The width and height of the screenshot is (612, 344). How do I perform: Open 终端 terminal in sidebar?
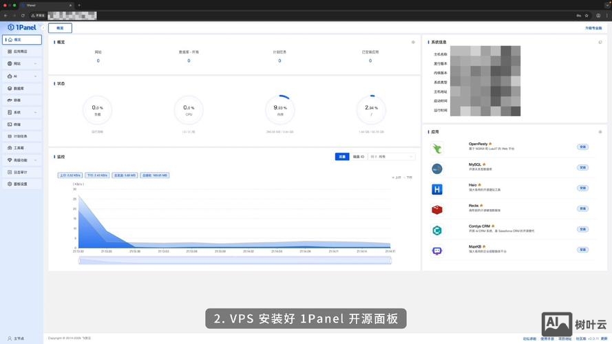click(x=22, y=125)
